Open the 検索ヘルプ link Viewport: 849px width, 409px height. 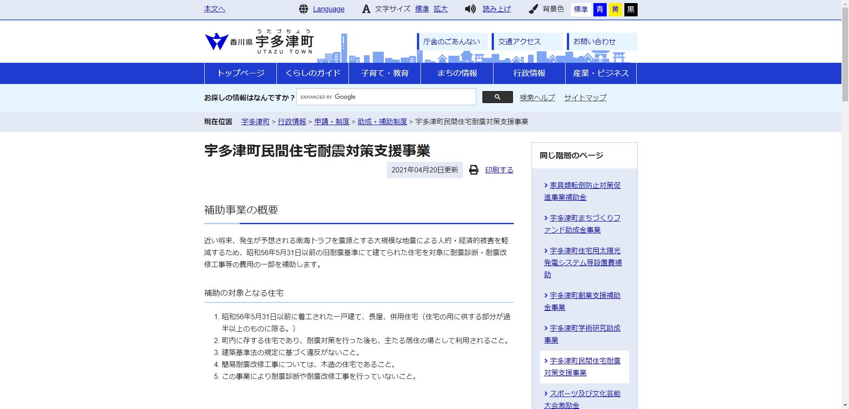click(x=536, y=97)
